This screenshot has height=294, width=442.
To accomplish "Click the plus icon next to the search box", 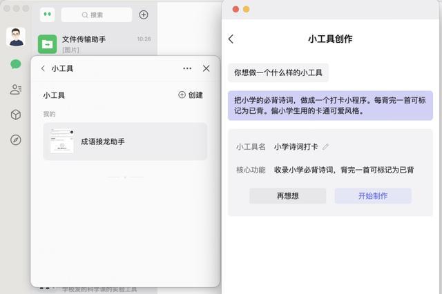I will [x=144, y=14].
